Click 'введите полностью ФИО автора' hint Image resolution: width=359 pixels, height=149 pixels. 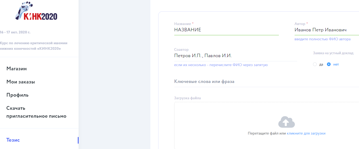[322, 39]
